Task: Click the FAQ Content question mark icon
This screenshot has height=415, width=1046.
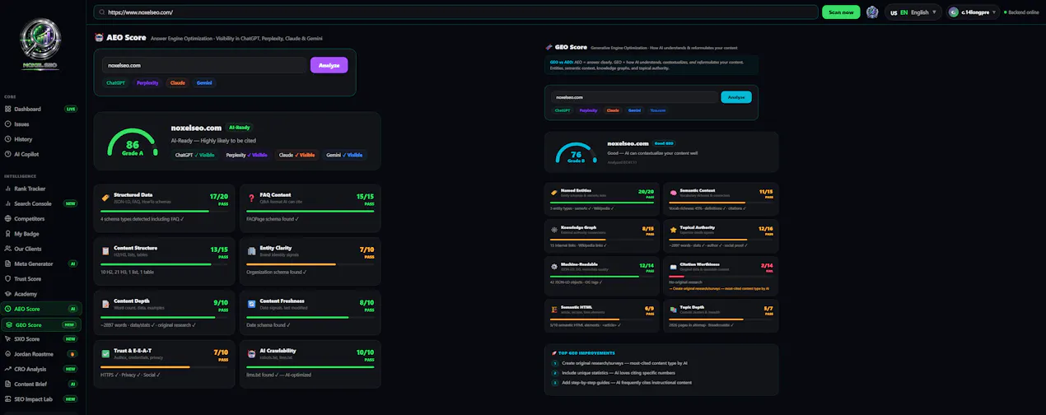Action: coord(252,198)
